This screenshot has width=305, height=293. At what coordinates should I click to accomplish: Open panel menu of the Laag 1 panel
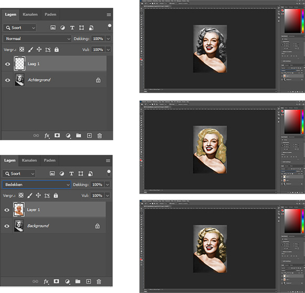click(108, 15)
